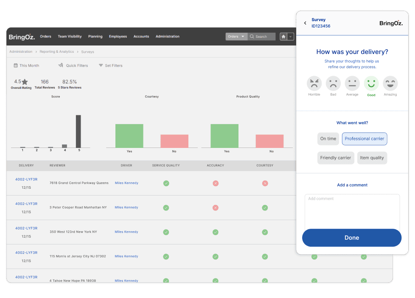This screenshot has width=415, height=298.
Task: Click service quality checkmark in 3 Peter Cooper row
Action: [x=166, y=207]
